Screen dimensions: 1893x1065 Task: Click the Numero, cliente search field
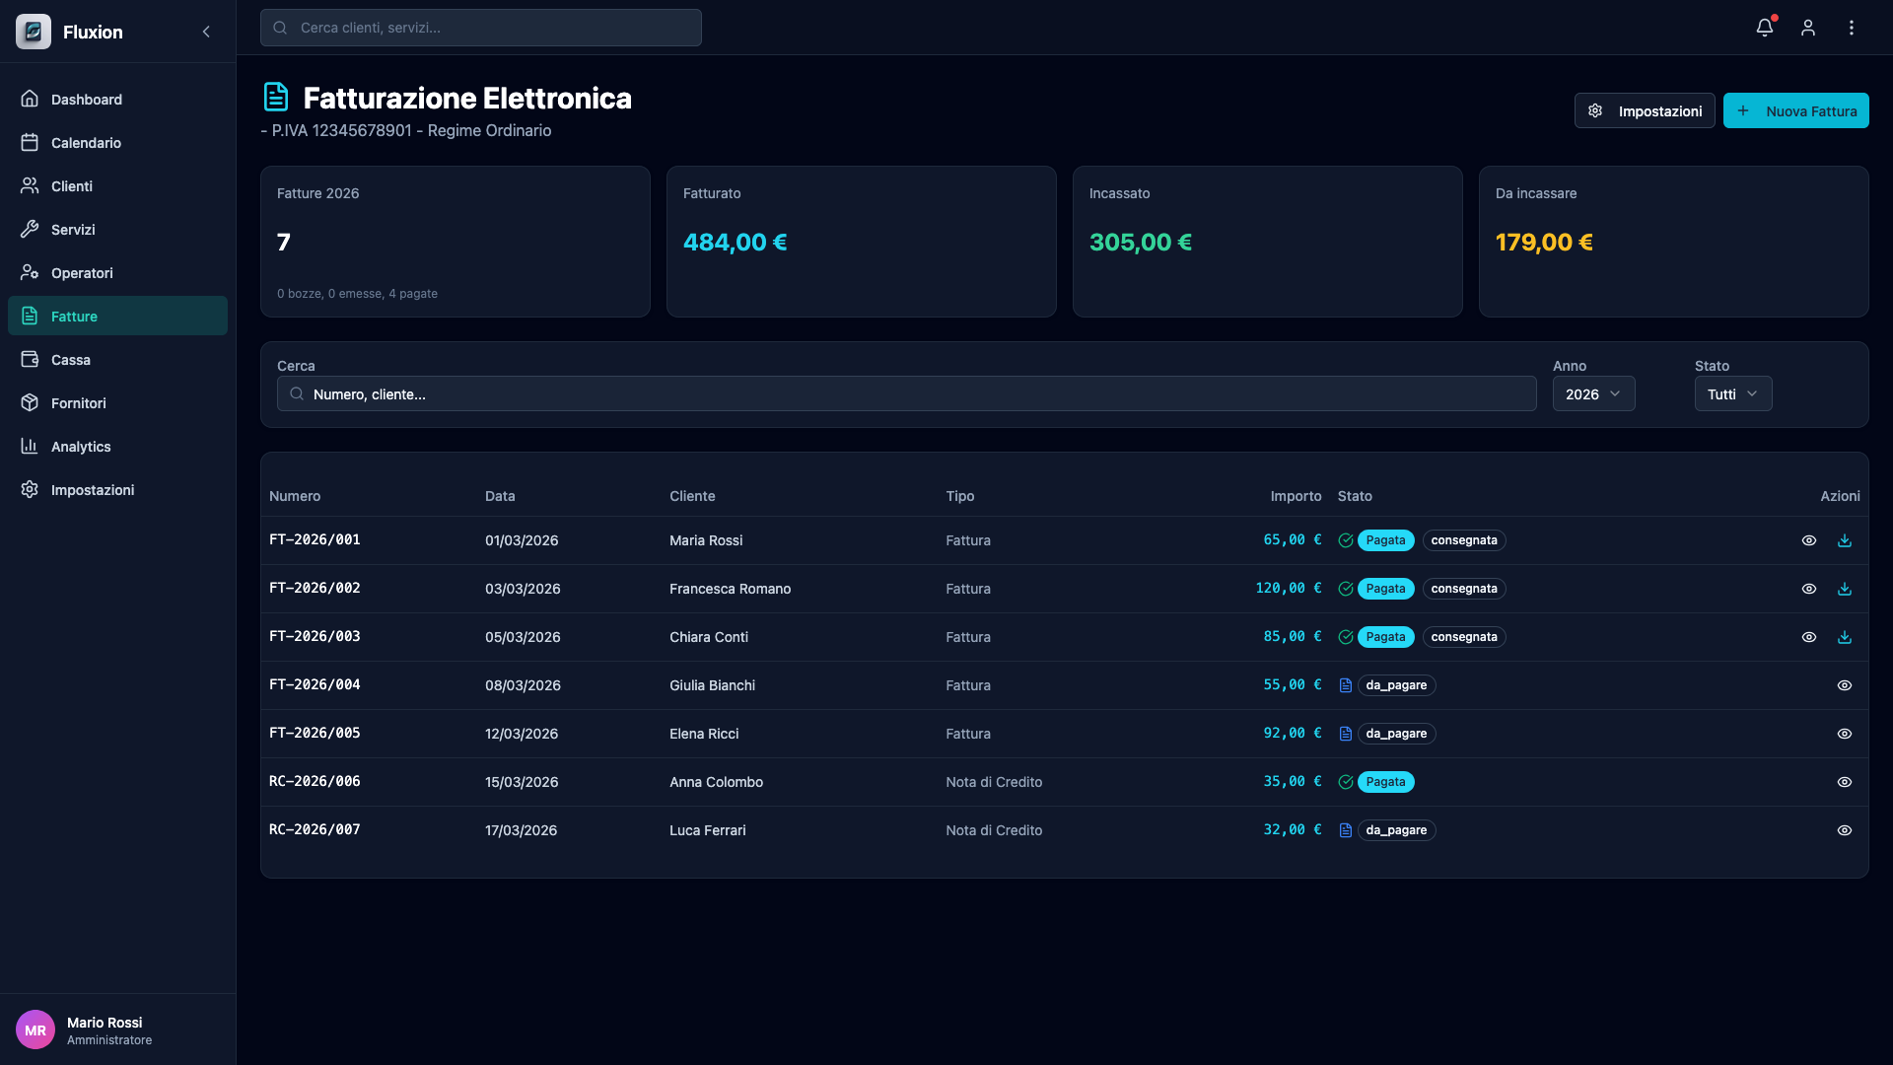tap(907, 393)
